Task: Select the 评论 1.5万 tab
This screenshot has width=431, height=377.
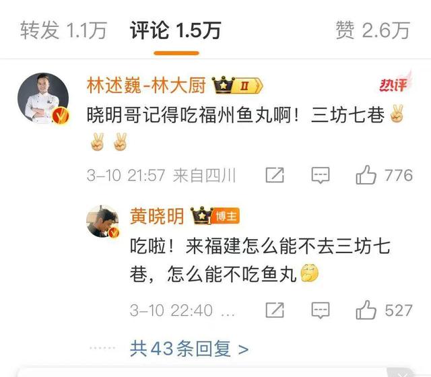Action: pyautogui.click(x=175, y=30)
